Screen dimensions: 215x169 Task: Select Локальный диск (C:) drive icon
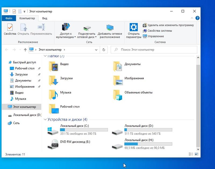point(53,131)
